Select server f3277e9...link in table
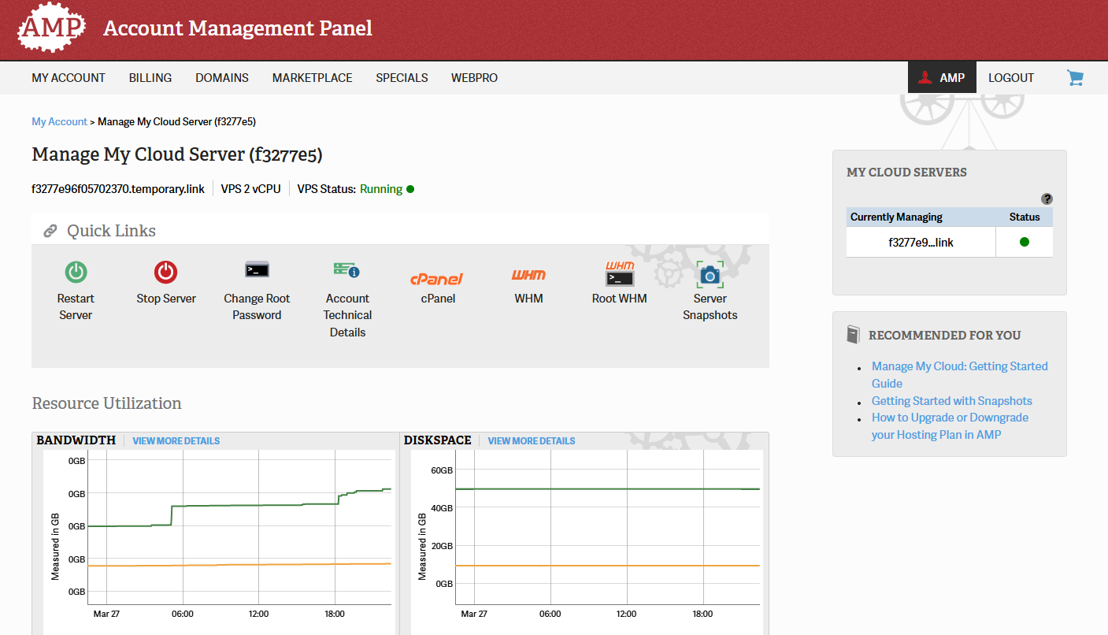 coord(921,243)
